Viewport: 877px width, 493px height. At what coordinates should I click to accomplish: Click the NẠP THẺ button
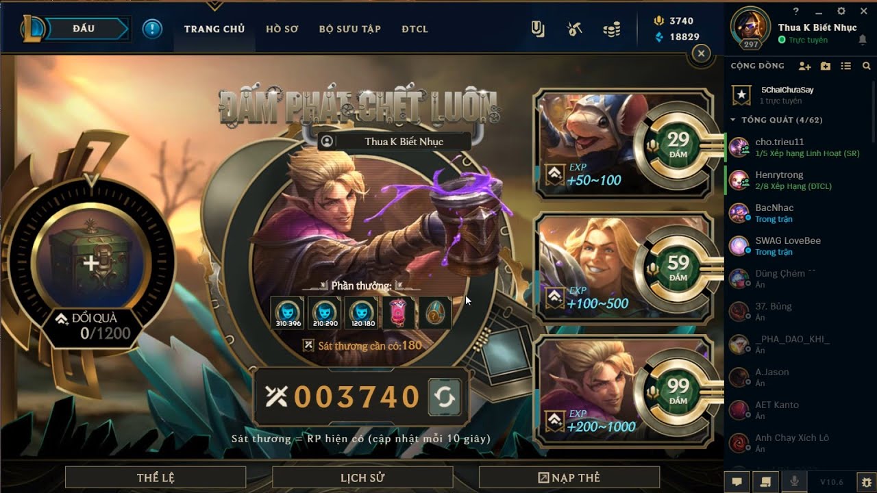pyautogui.click(x=569, y=477)
